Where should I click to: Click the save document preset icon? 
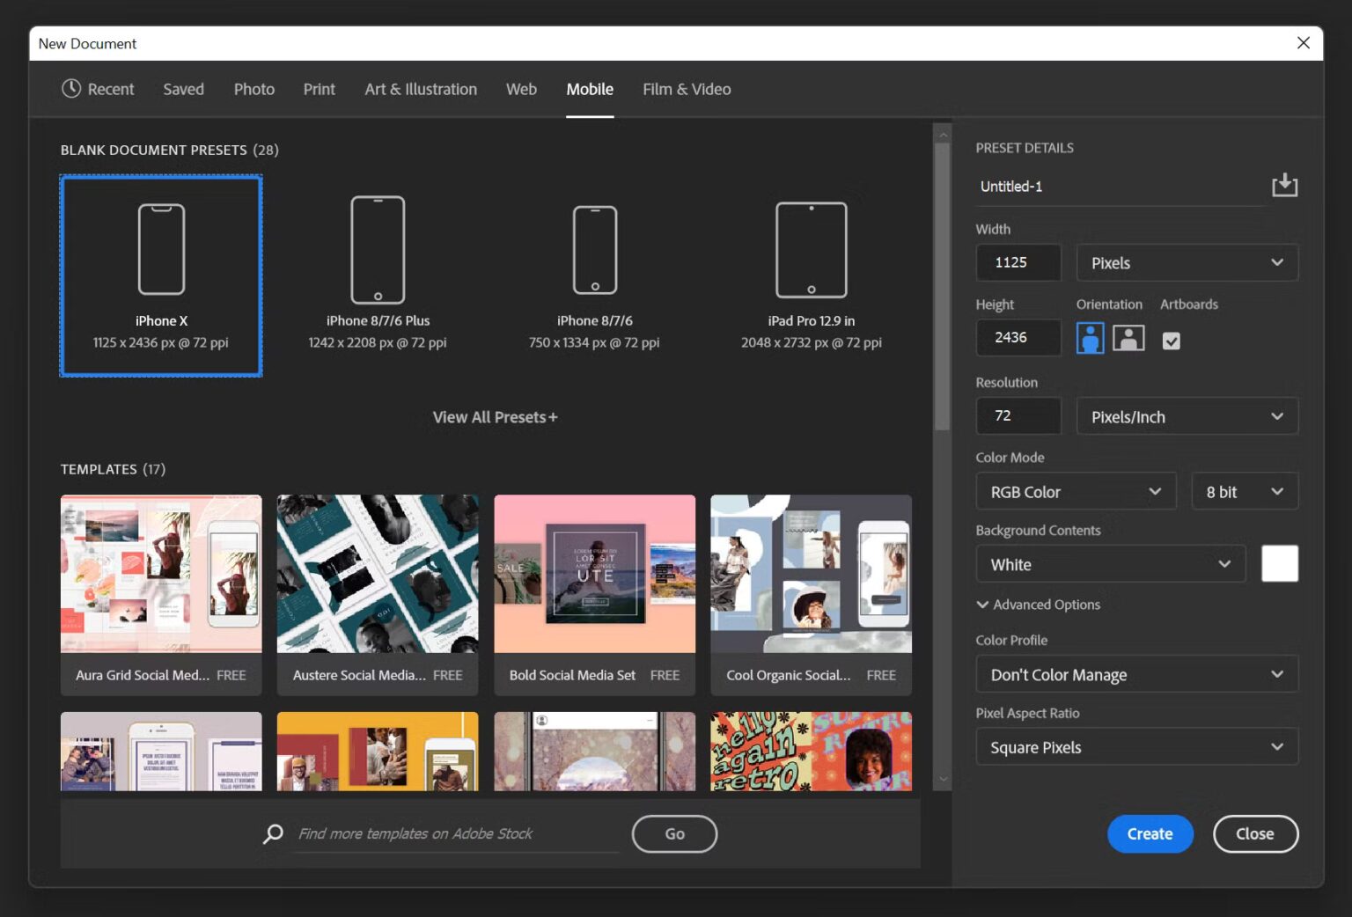(x=1284, y=185)
